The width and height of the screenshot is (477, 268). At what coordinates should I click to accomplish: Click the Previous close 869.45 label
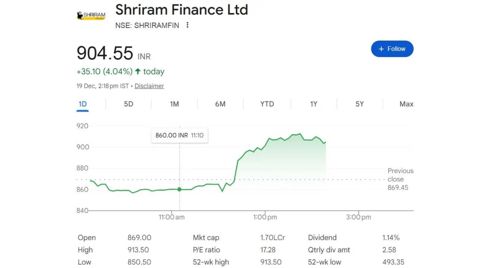(400, 179)
